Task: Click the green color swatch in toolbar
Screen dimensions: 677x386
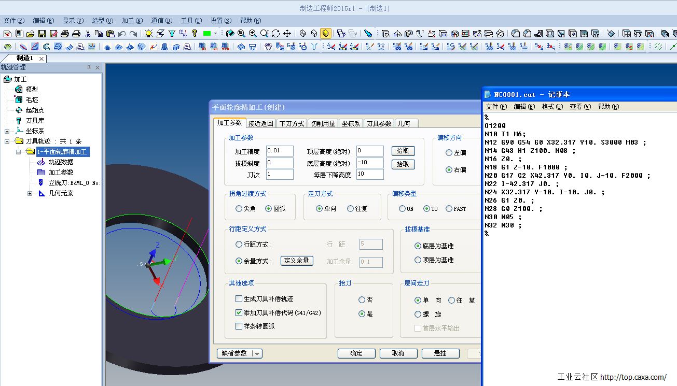Action: coord(207,34)
